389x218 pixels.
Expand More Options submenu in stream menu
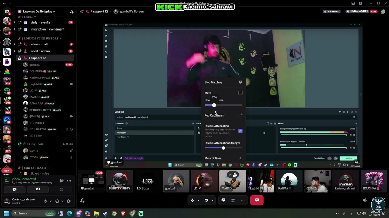(223, 158)
